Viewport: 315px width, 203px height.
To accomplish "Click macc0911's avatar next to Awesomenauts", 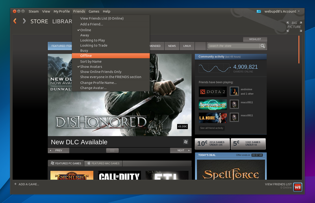I will [x=234, y=104].
